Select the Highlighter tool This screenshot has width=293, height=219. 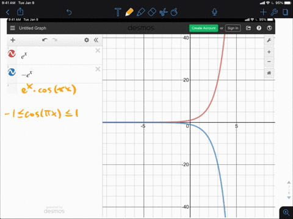pos(140,12)
